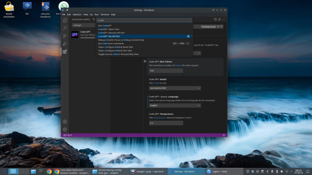Open the Extensions view in the activity bar
Image resolution: width=312 pixels, height=175 pixels.
tap(65, 52)
